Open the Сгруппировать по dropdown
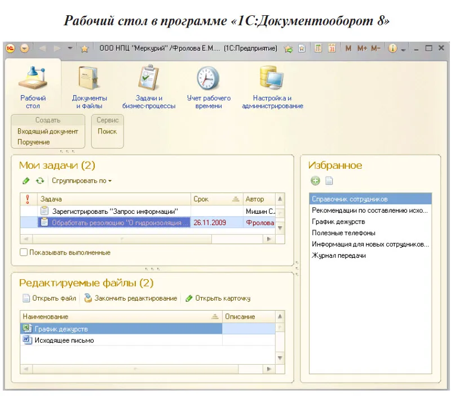The width and height of the screenshot is (451, 408). 81,181
